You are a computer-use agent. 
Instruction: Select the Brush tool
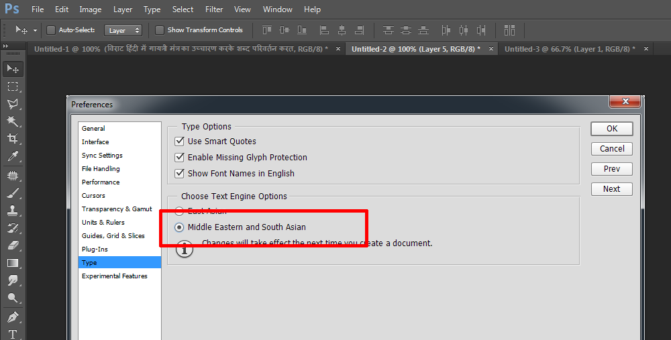[13, 193]
